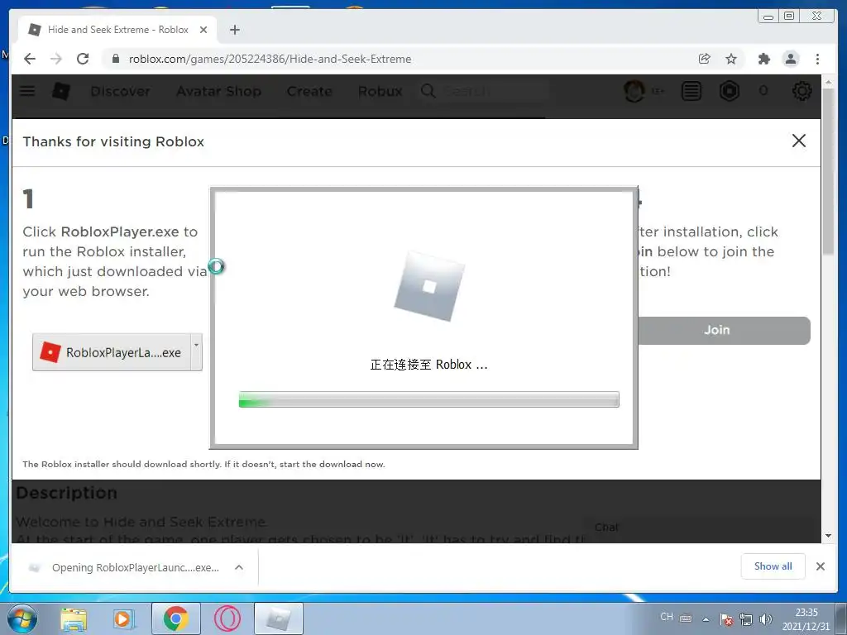Screen dimensions: 847x635
Task: Select the Hide and Seek Extreme - Roblox tab
Action: coord(117,30)
